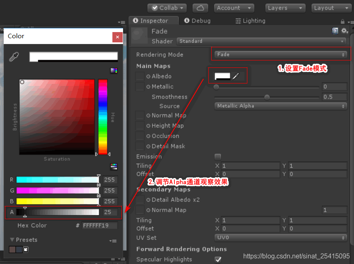Switch to the Inspector tab
Image resolution: width=354 pixels, height=264 pixels.
154,21
